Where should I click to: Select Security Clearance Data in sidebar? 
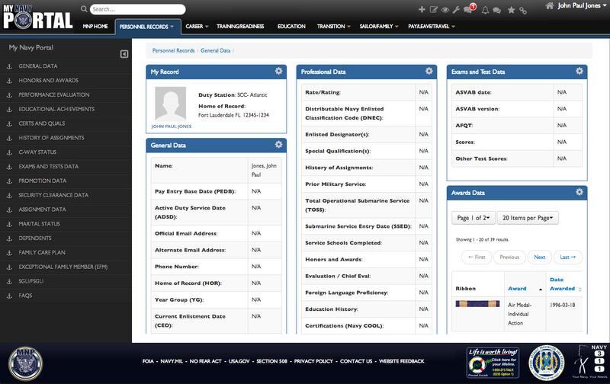tap(53, 195)
